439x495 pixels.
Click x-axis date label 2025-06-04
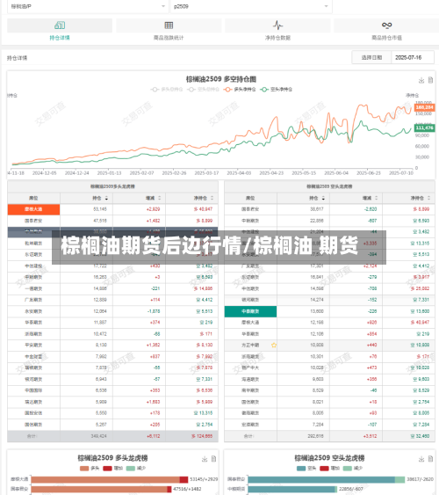(x=336, y=173)
